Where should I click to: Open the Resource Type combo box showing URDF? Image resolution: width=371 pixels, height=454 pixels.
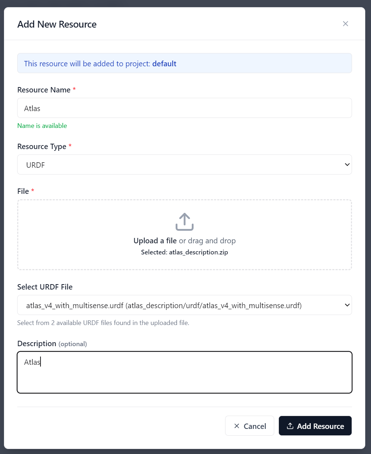(185, 164)
